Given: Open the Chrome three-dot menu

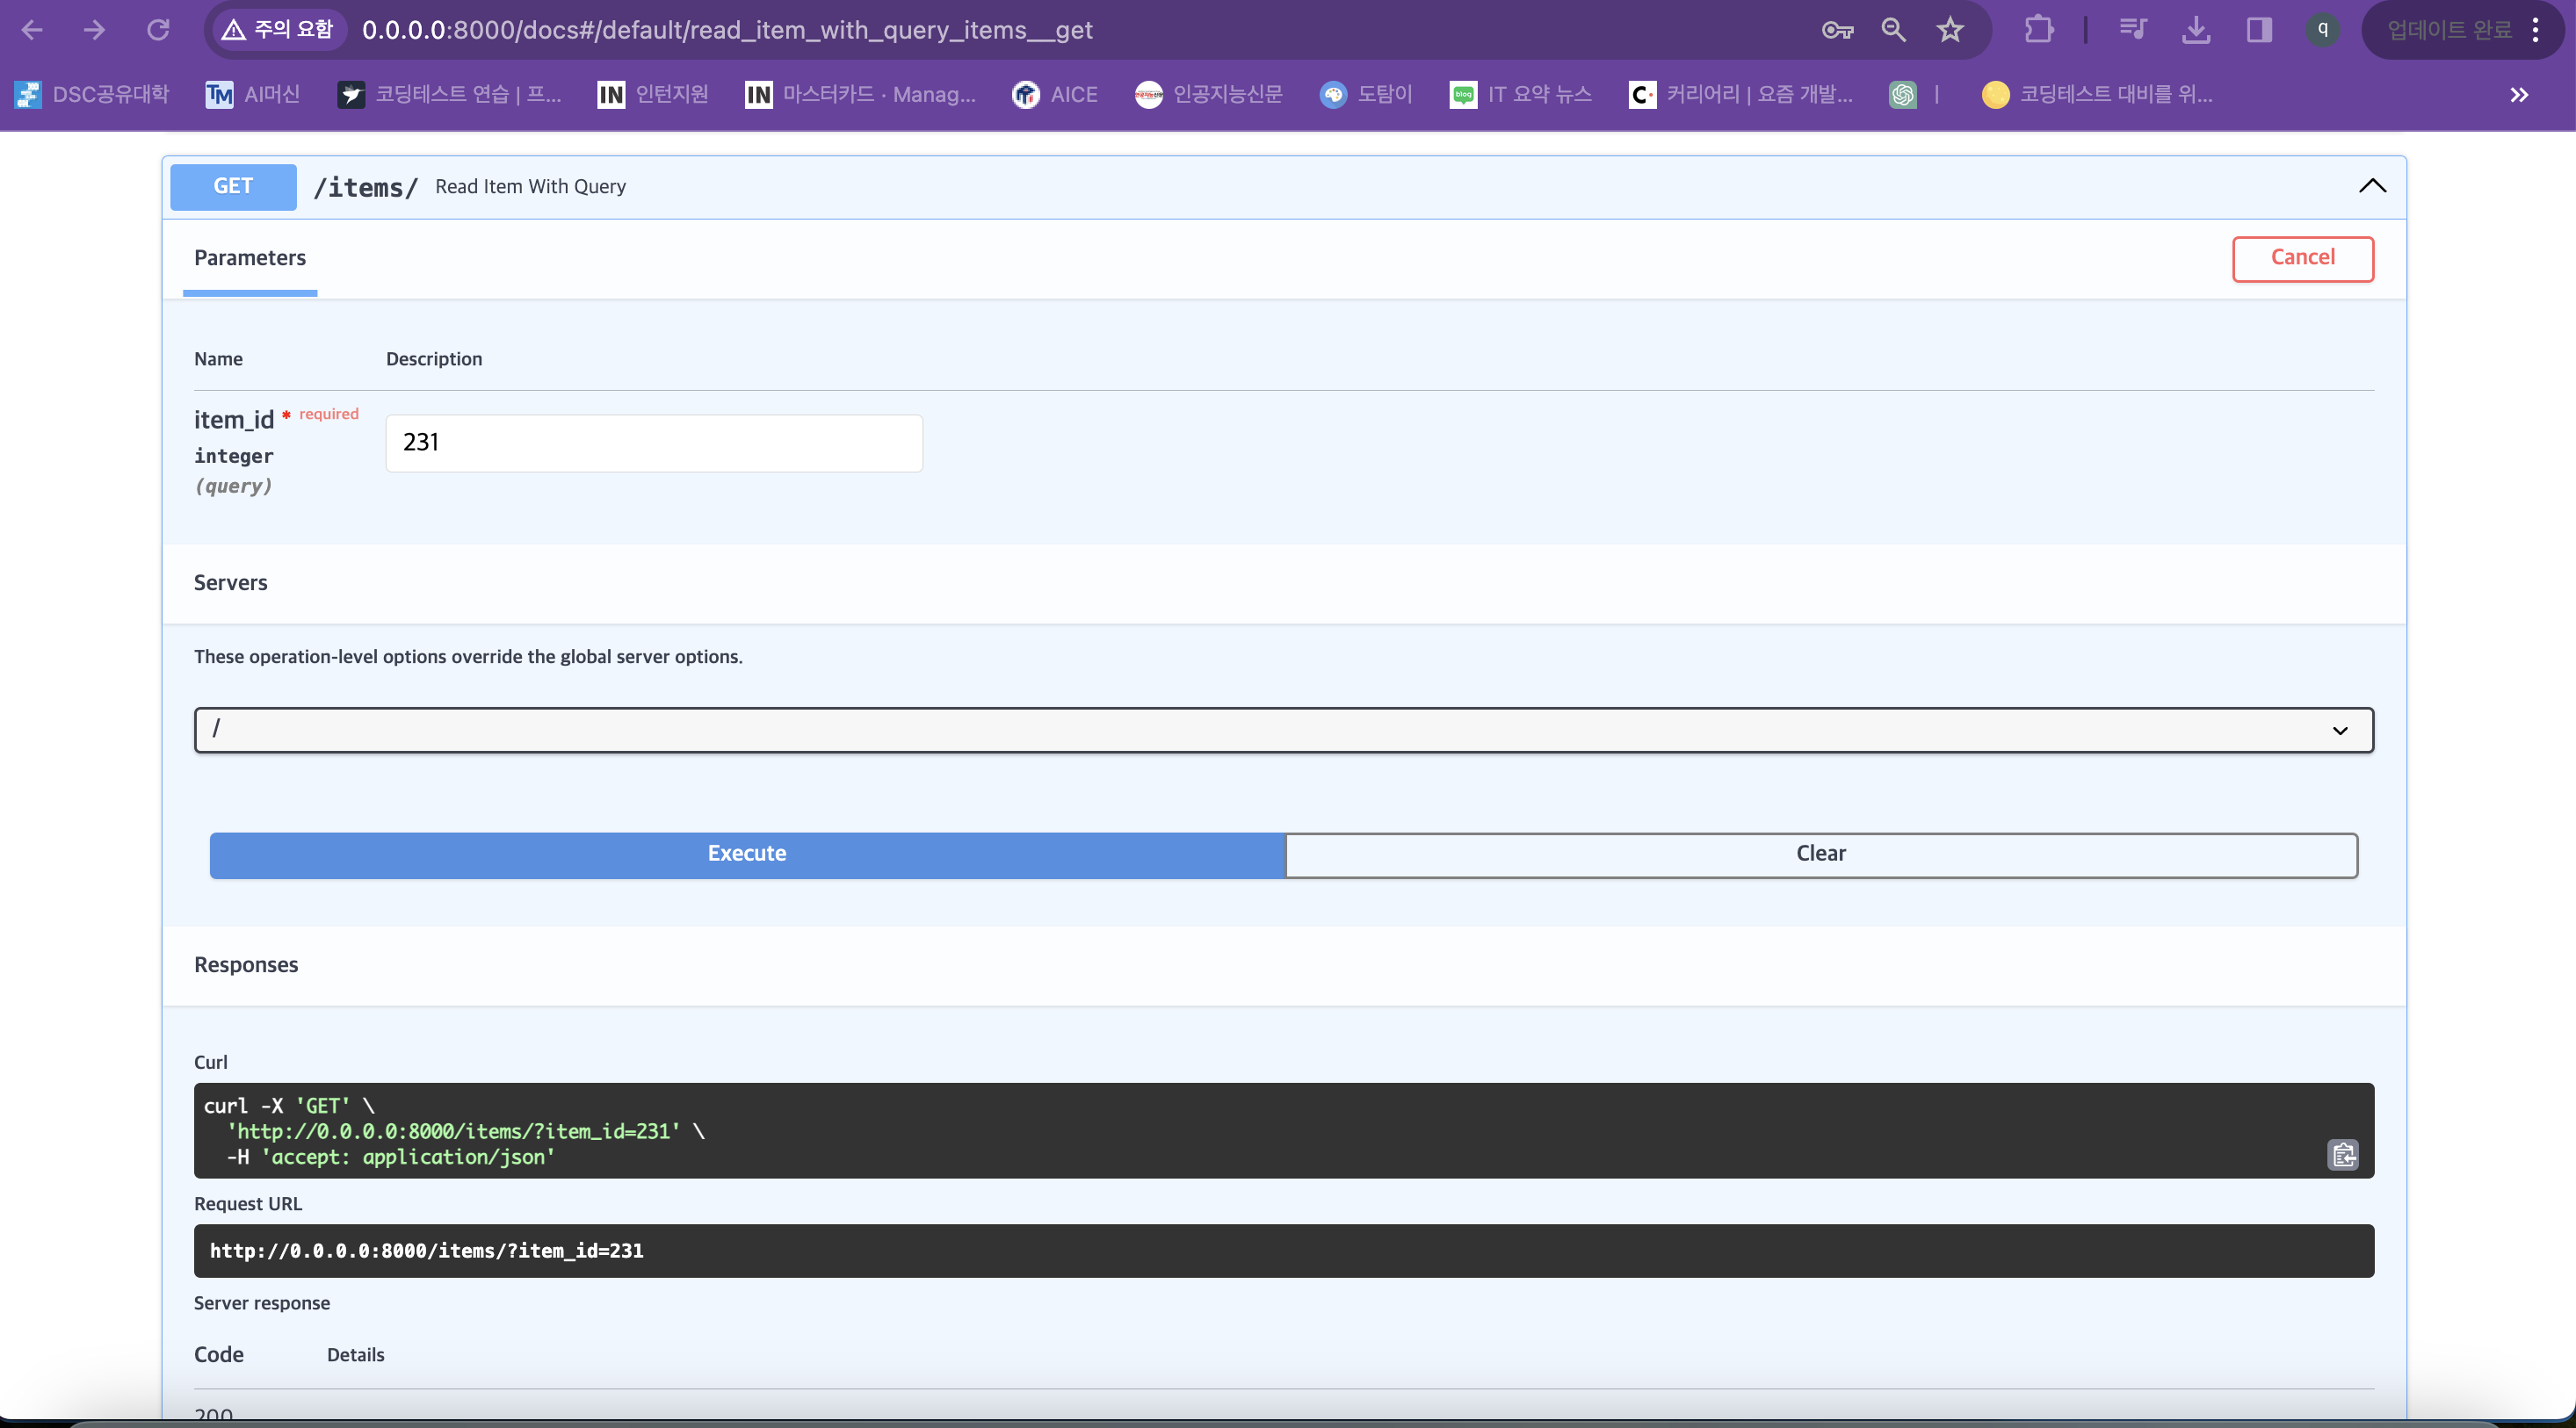Looking at the screenshot, I should click(2536, 30).
